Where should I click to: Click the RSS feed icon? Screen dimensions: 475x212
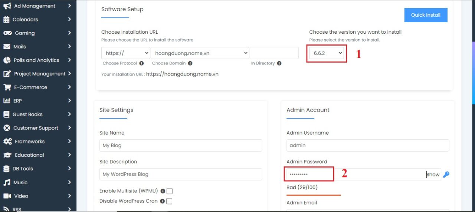pos(6,209)
